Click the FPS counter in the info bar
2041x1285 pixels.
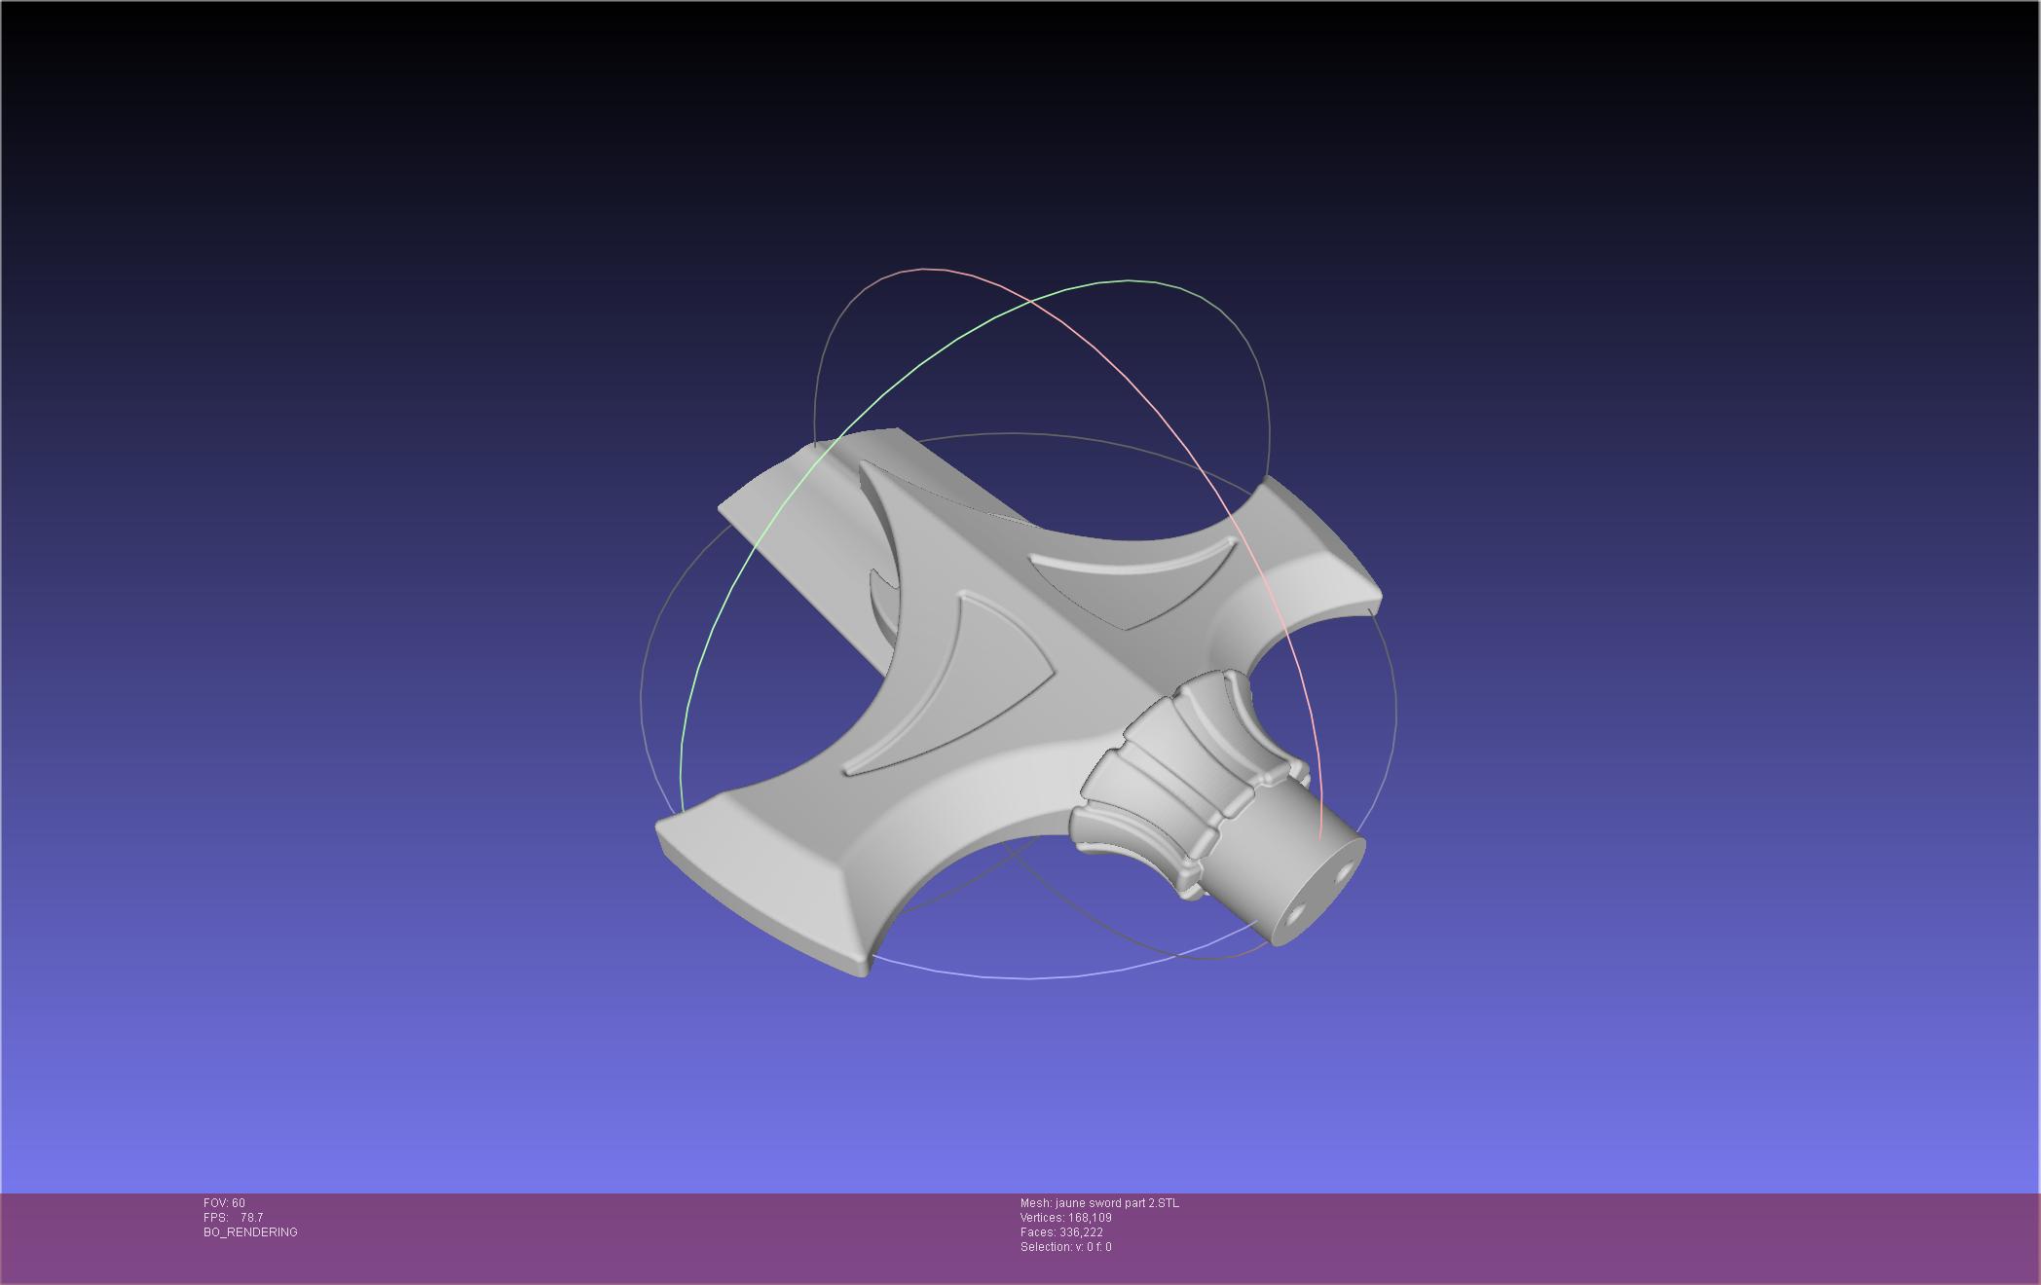click(233, 1218)
